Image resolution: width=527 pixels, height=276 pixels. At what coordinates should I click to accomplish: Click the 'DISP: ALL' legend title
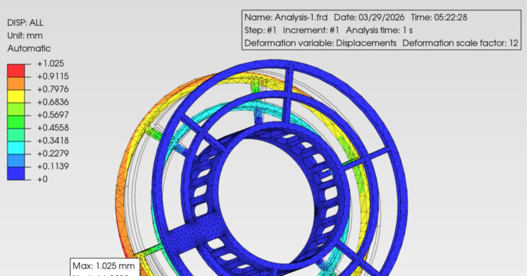(25, 23)
